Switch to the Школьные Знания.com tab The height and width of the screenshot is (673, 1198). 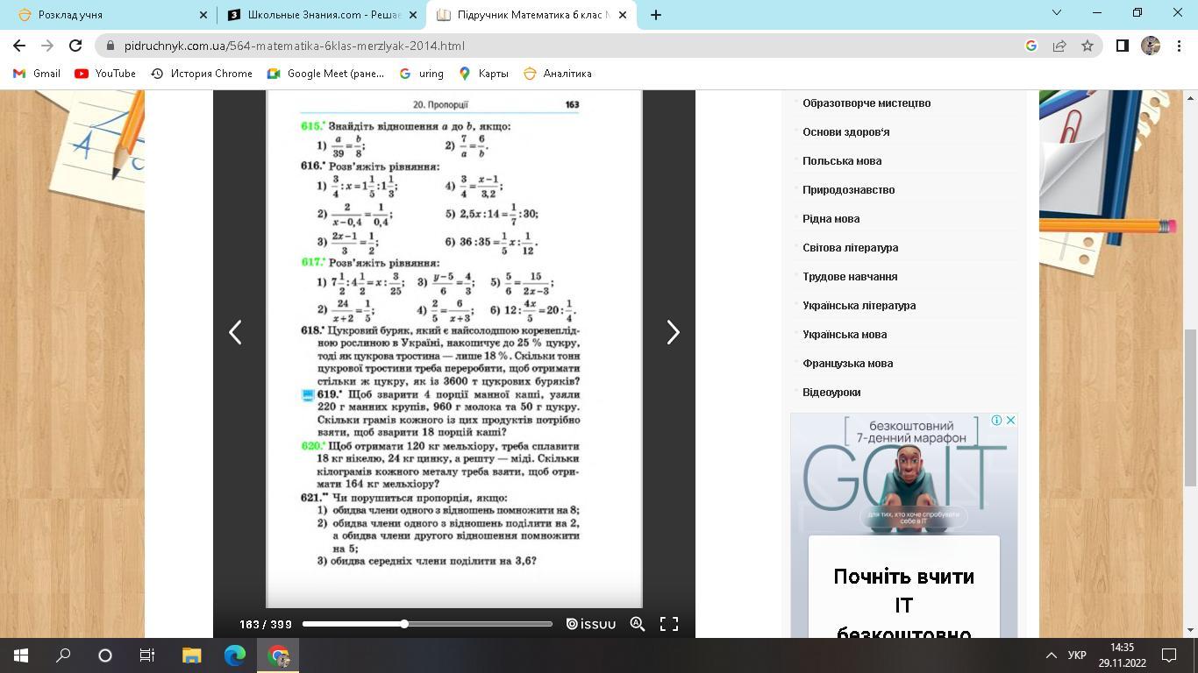pyautogui.click(x=321, y=15)
